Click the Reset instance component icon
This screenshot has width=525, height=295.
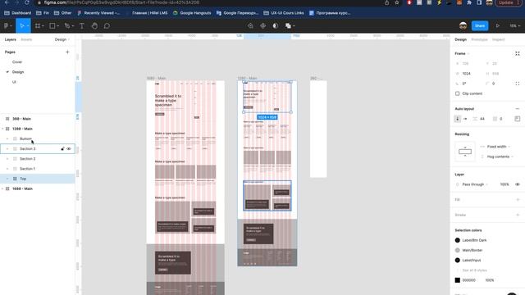point(250,25)
